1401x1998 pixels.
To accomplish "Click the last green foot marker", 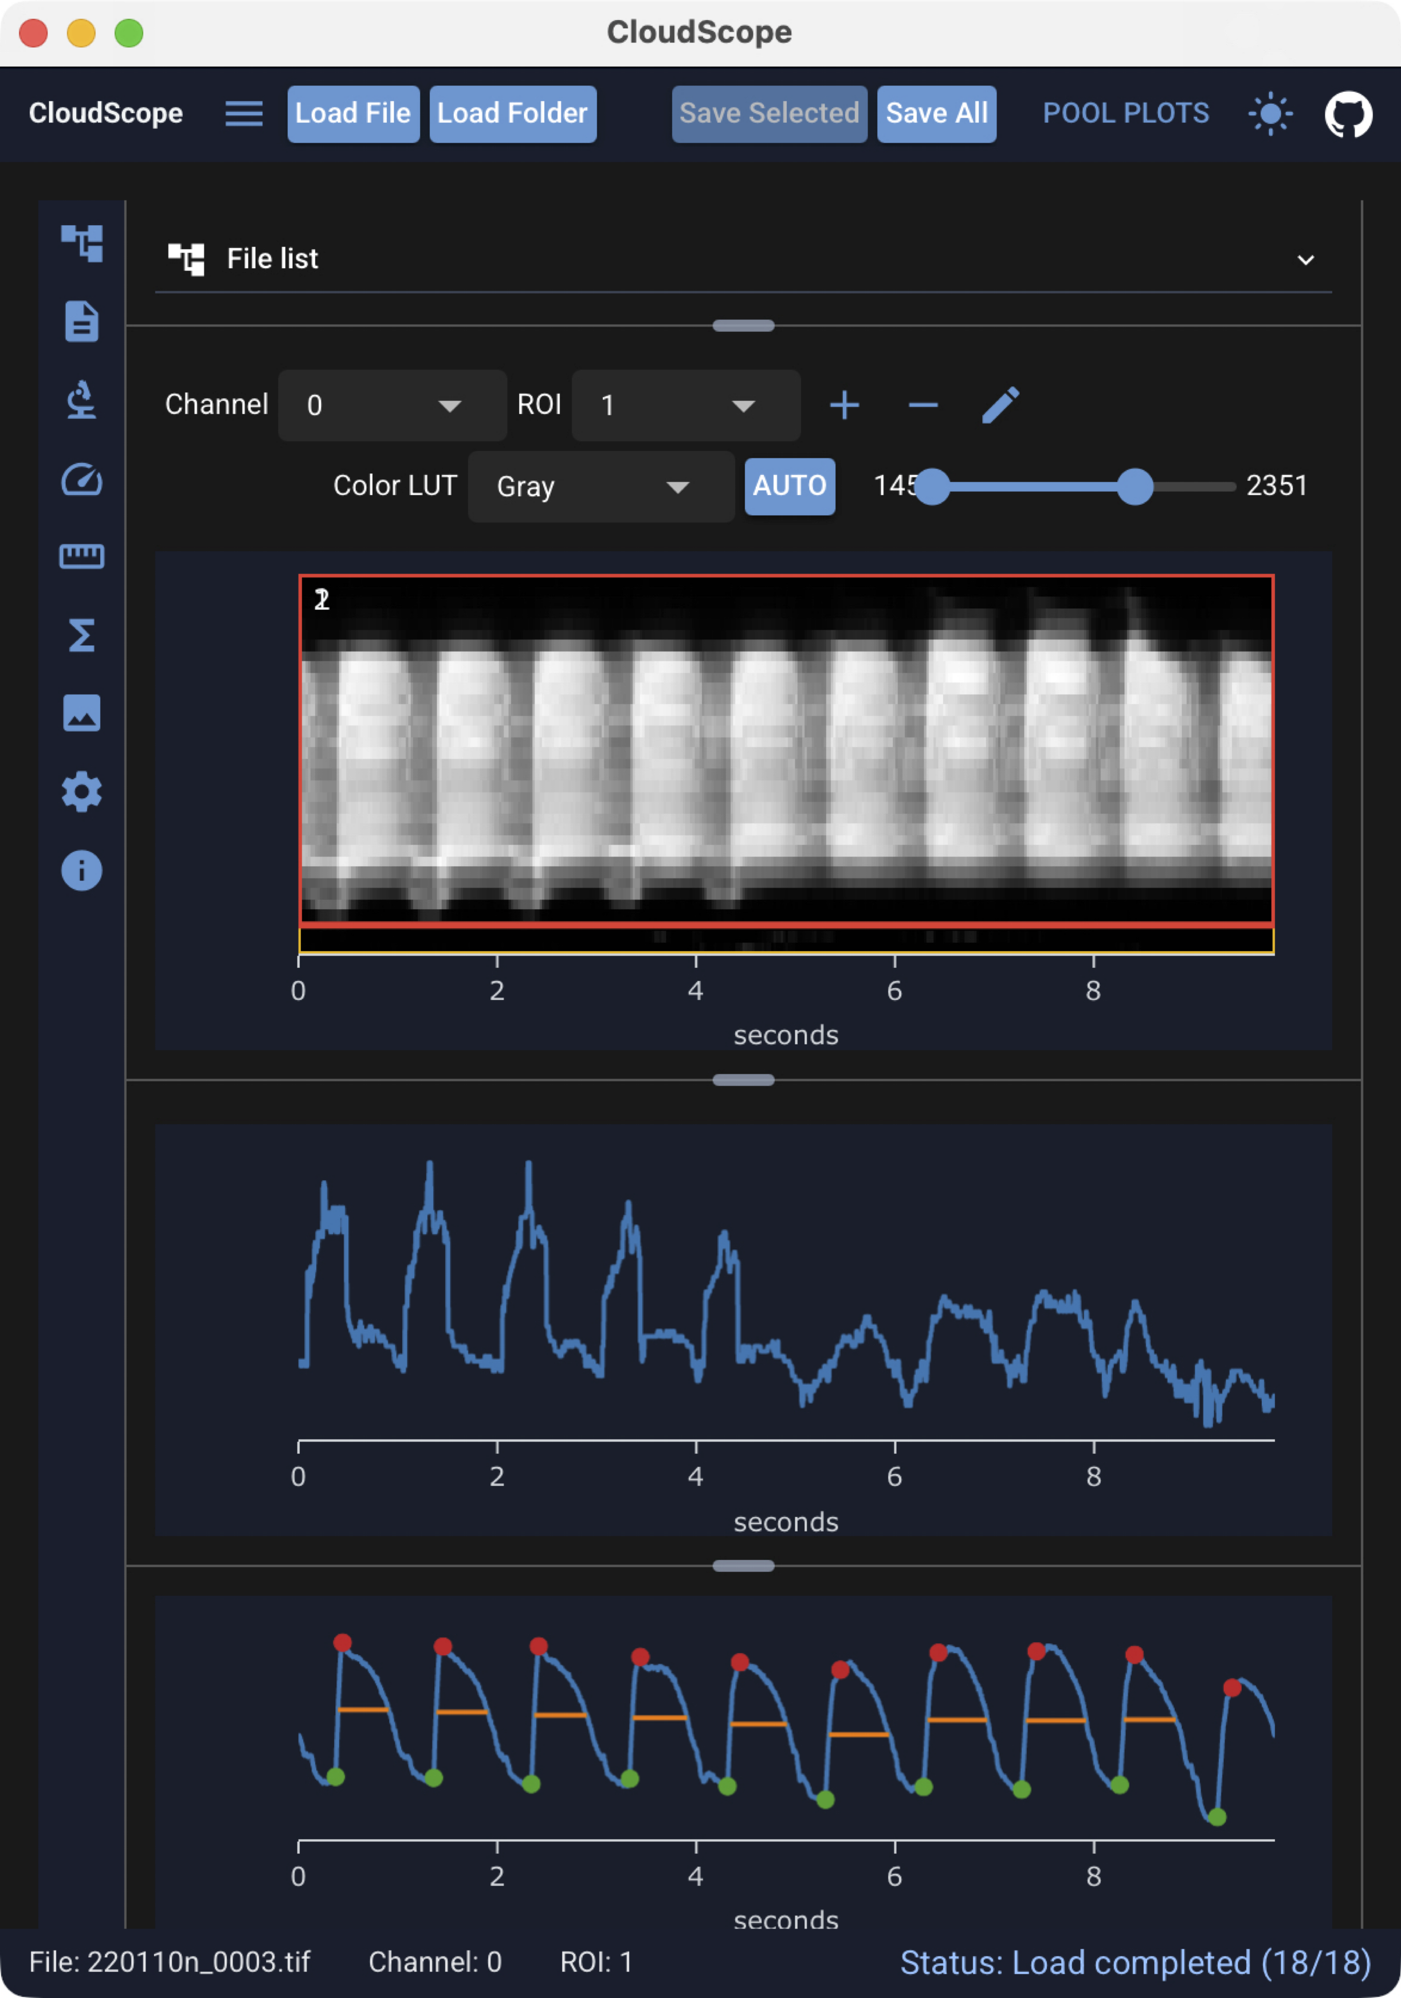I will coord(1216,1817).
